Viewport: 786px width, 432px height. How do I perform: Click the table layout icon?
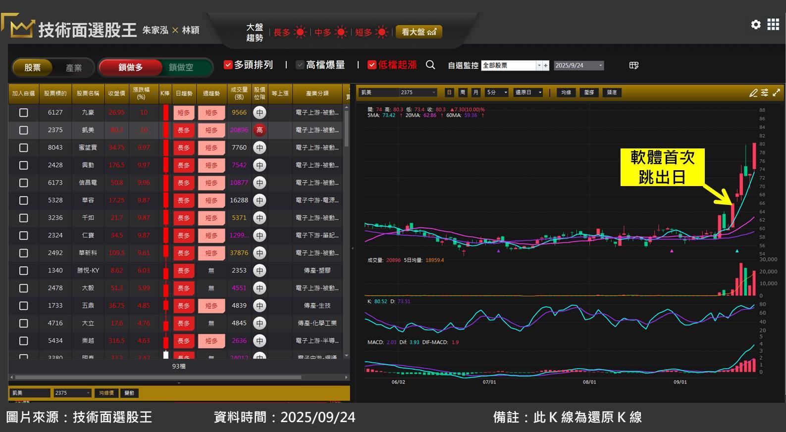(x=633, y=65)
